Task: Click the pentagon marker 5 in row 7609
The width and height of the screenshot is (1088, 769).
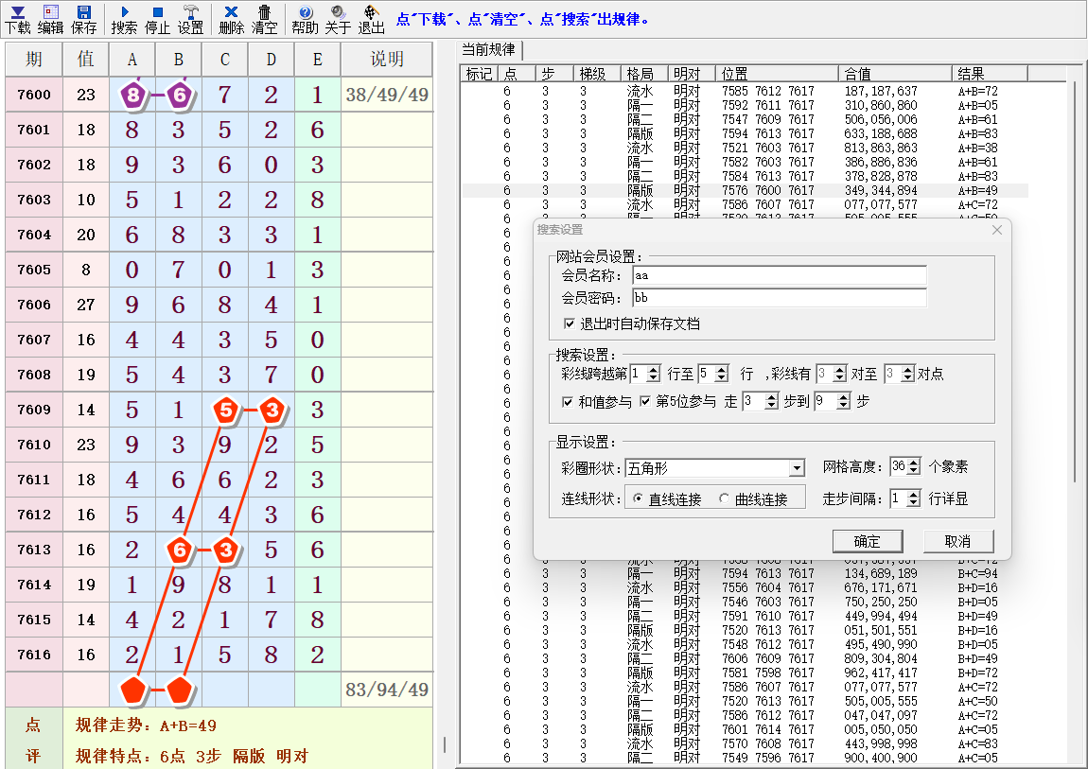Action: coord(225,410)
